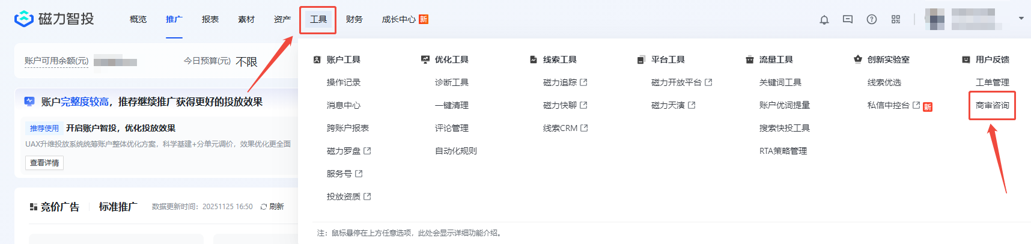This screenshot has width=1031, height=244.
Task: Click 今日预算 不限 value
Action: (246, 62)
